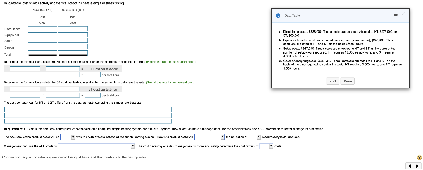Select Design ST total cost field
The image size is (423, 170).
pos(73,47)
